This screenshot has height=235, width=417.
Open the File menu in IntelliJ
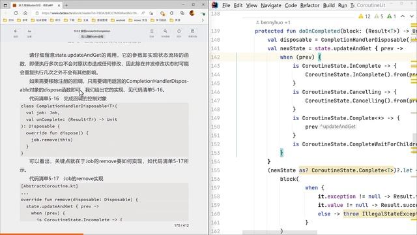pos(226,5)
